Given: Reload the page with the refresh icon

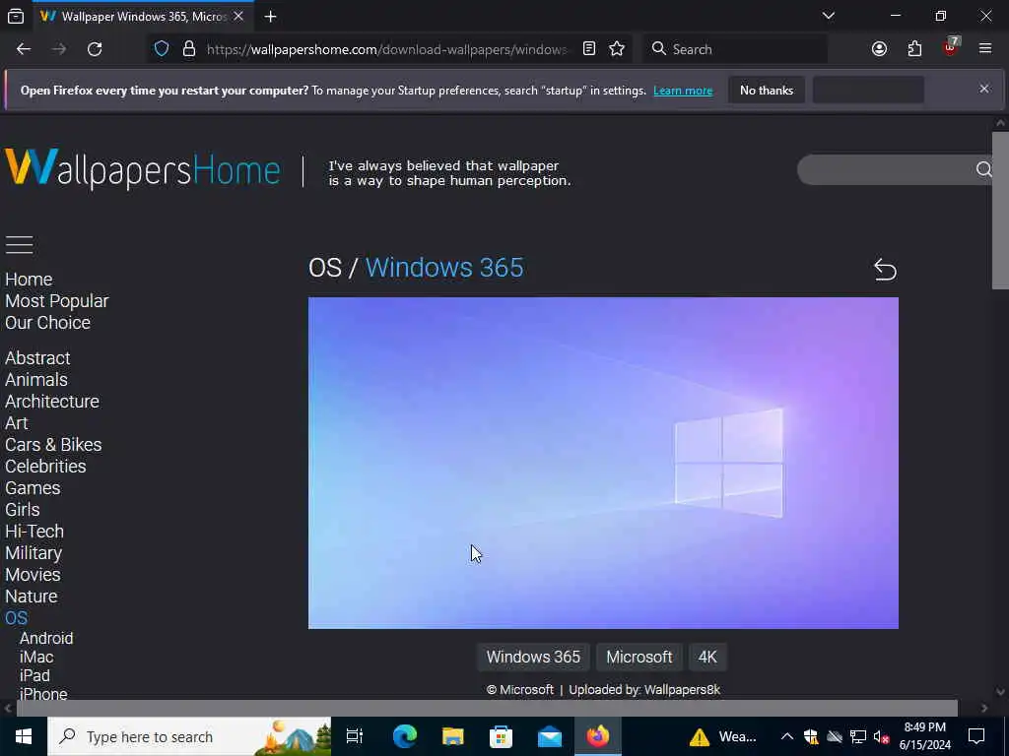Looking at the screenshot, I should pos(95,49).
